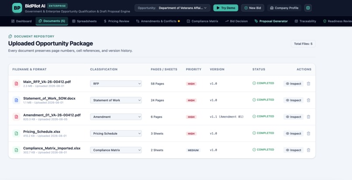Click the 24 Pages cell
Image resolution: width=352 pixels, height=180 pixels.
157,100
